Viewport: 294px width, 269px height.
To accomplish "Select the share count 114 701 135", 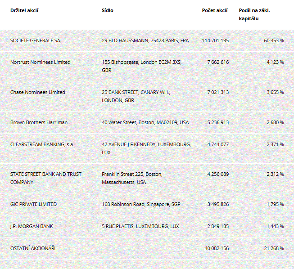I will [215, 40].
